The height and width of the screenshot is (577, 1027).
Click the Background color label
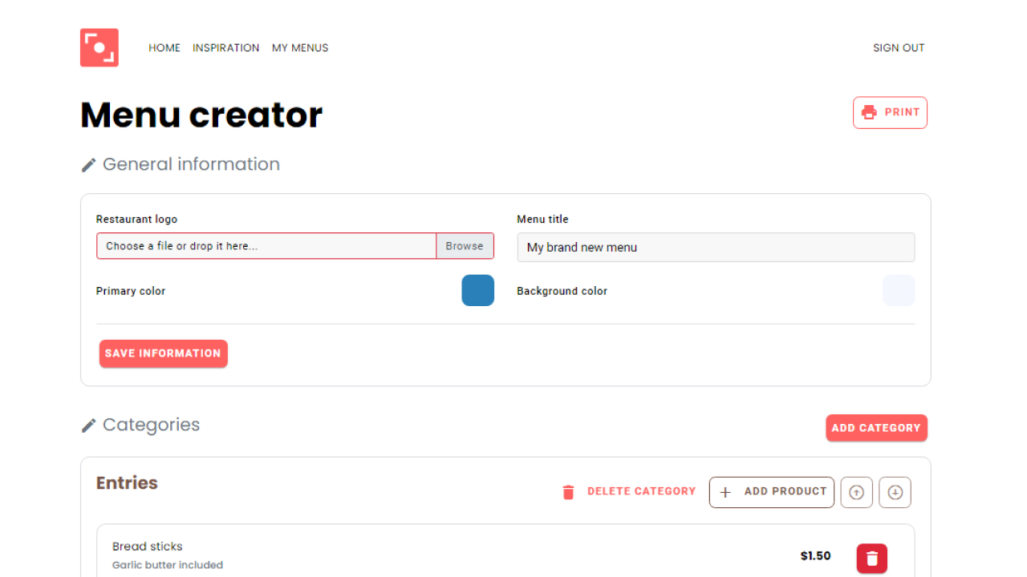tap(562, 291)
